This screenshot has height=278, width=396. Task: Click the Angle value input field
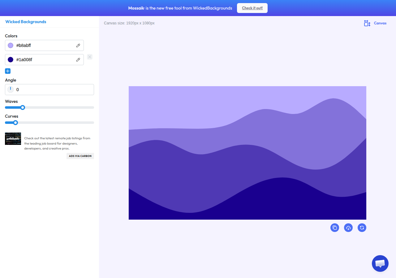[x=49, y=90]
